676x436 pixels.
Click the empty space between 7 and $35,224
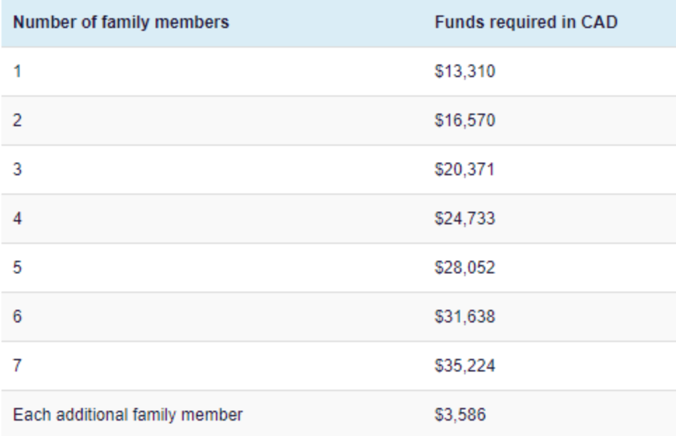coord(231,365)
